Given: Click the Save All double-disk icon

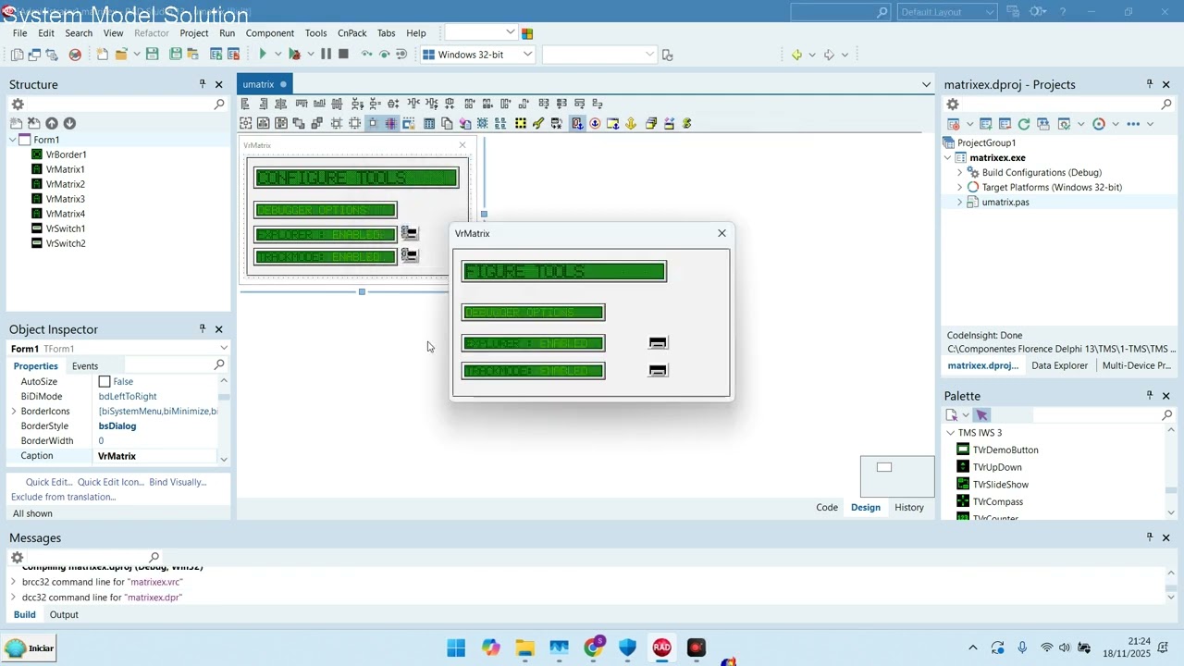Looking at the screenshot, I should [176, 55].
